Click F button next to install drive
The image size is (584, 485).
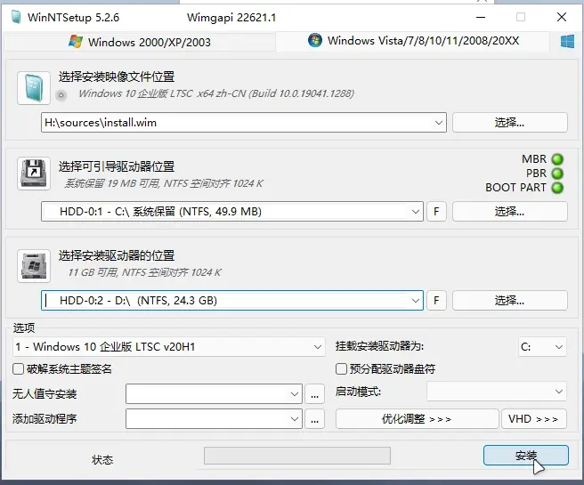point(436,301)
